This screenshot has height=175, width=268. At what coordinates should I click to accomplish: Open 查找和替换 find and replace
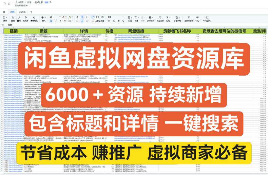pos(189,19)
